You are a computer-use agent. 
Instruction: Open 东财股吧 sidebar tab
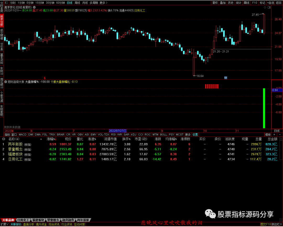coord(2,110)
